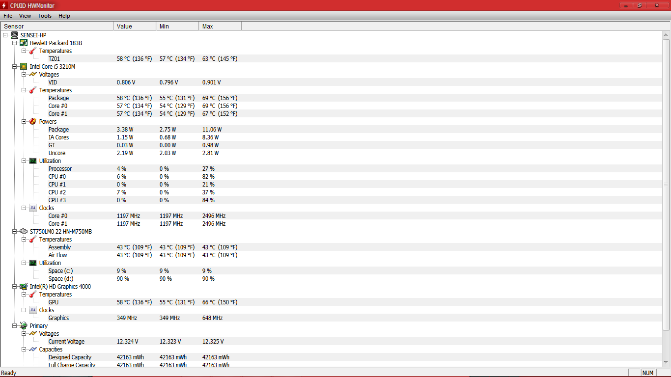Select the Air Flow temperature row
671x377 pixels.
tap(332, 255)
